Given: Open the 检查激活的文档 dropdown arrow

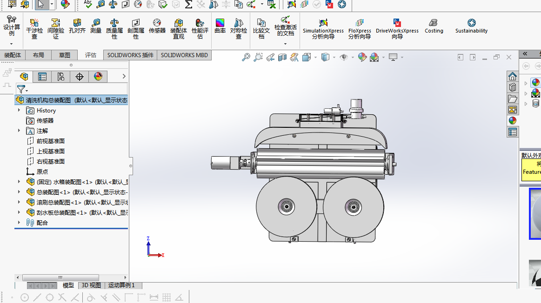Looking at the screenshot, I should (x=285, y=44).
